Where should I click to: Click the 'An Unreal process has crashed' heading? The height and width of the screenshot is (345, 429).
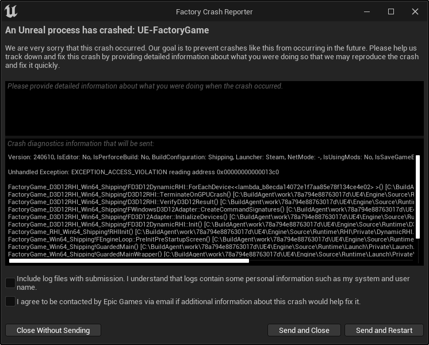(107, 30)
